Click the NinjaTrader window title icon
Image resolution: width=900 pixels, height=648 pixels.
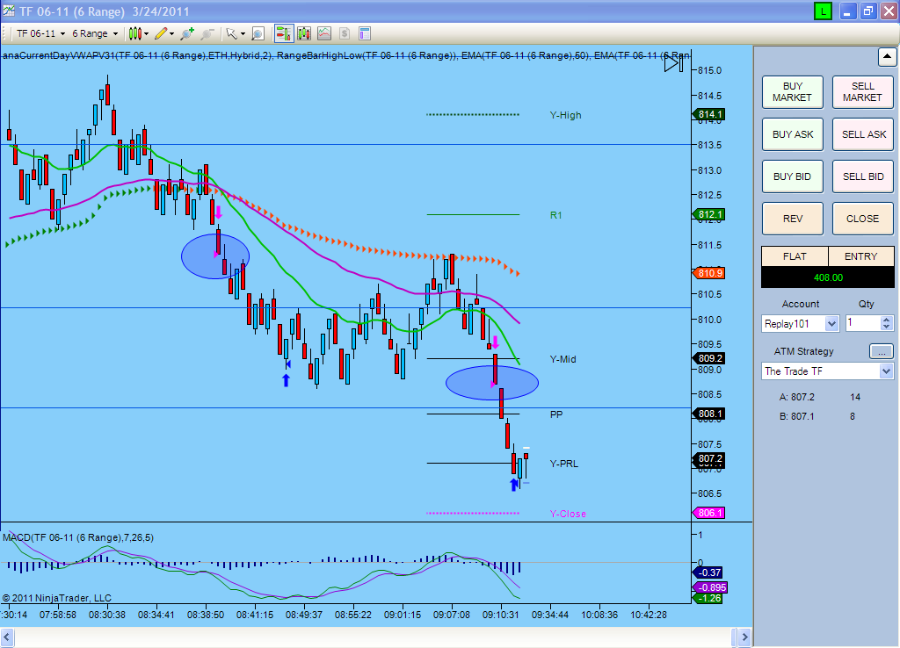8,11
